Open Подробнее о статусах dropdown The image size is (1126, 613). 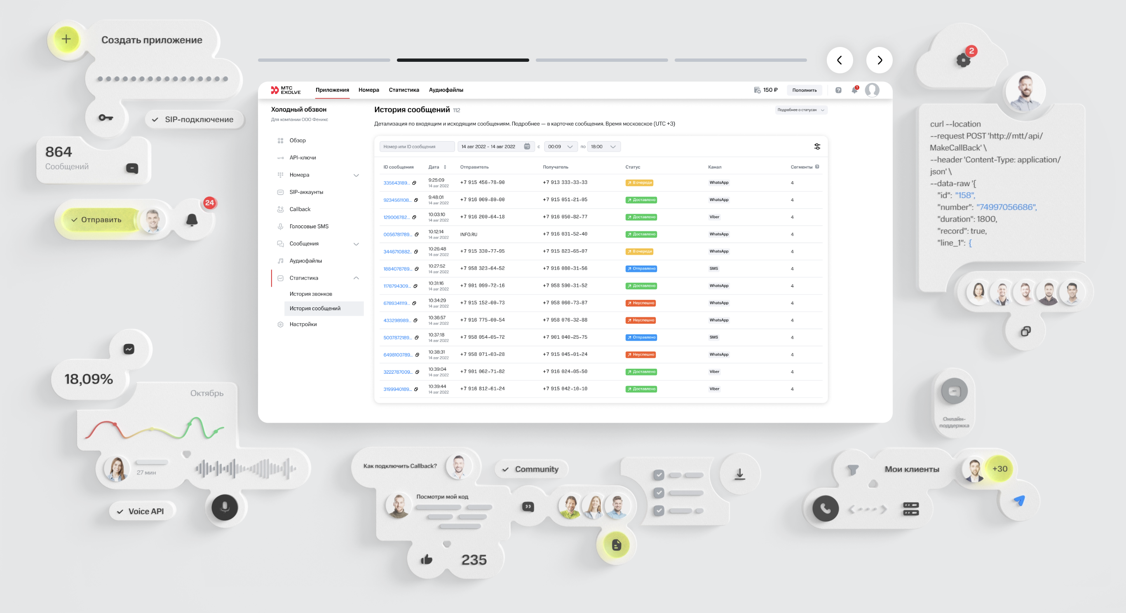[801, 110]
